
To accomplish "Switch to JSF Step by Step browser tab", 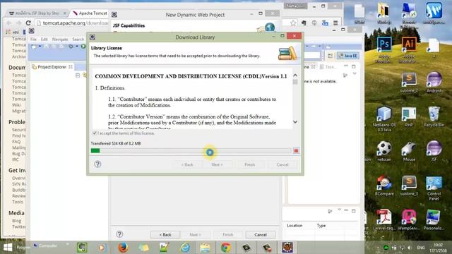I will (37, 13).
